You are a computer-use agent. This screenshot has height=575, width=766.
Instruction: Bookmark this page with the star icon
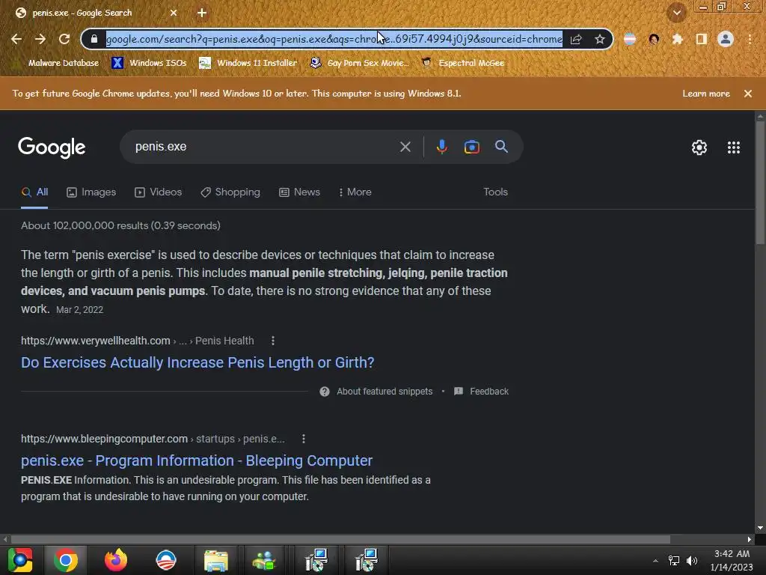(x=600, y=39)
